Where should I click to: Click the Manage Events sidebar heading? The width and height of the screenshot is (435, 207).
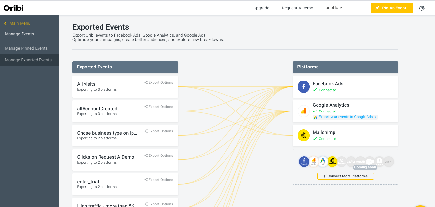[19, 34]
